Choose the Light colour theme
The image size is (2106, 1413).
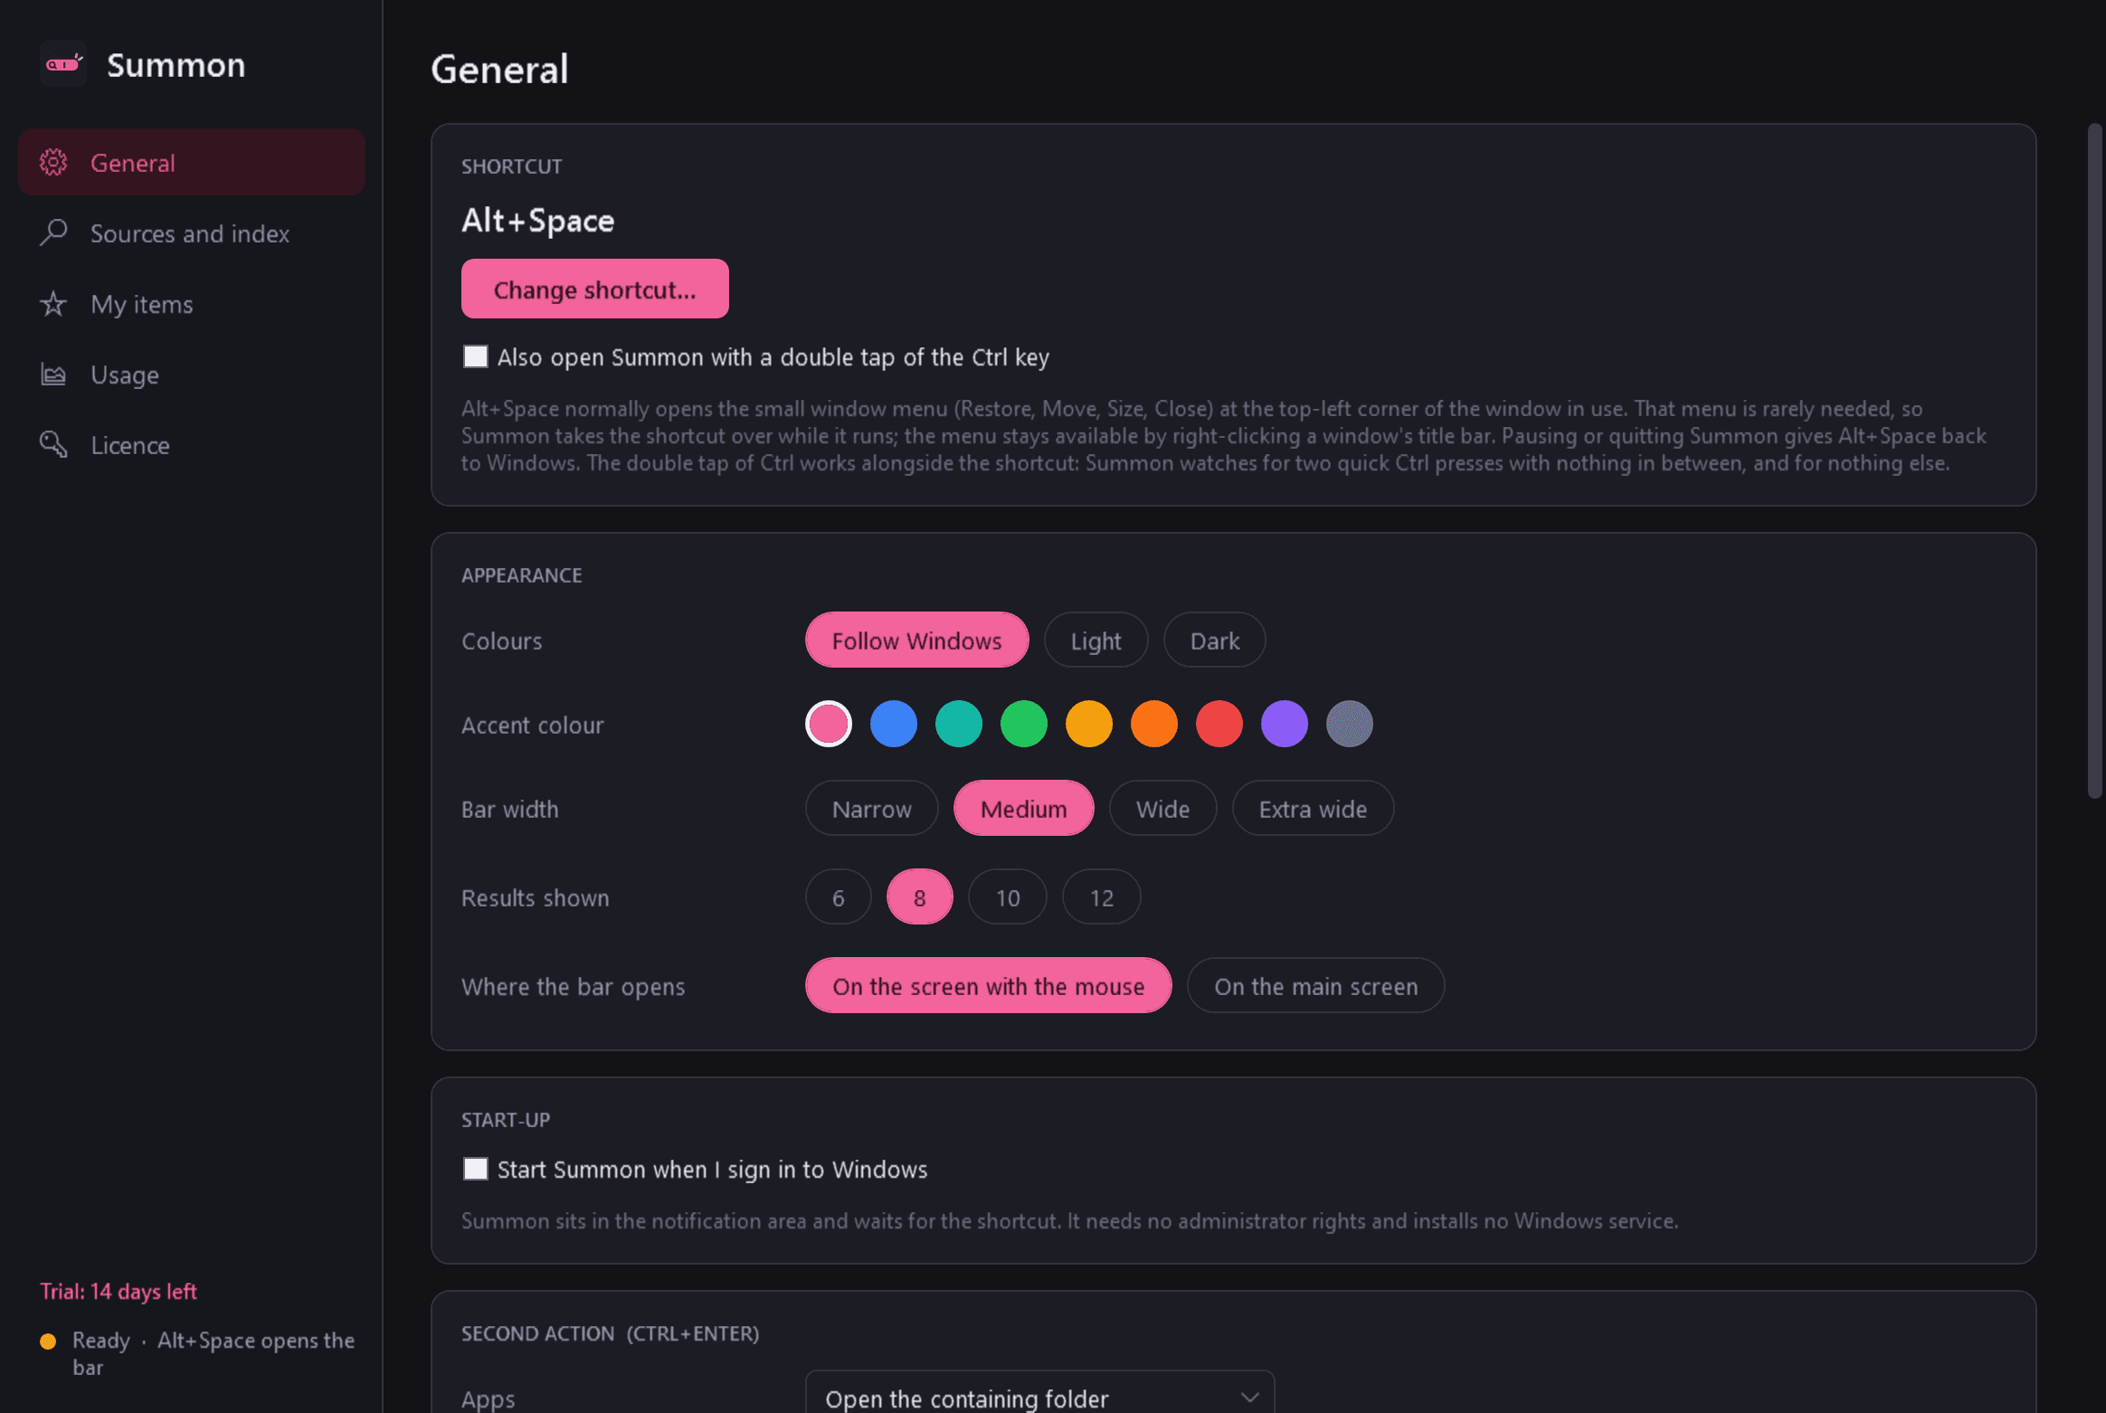[x=1096, y=640]
